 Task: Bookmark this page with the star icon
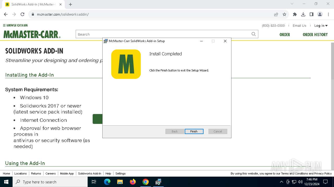(x=284, y=14)
